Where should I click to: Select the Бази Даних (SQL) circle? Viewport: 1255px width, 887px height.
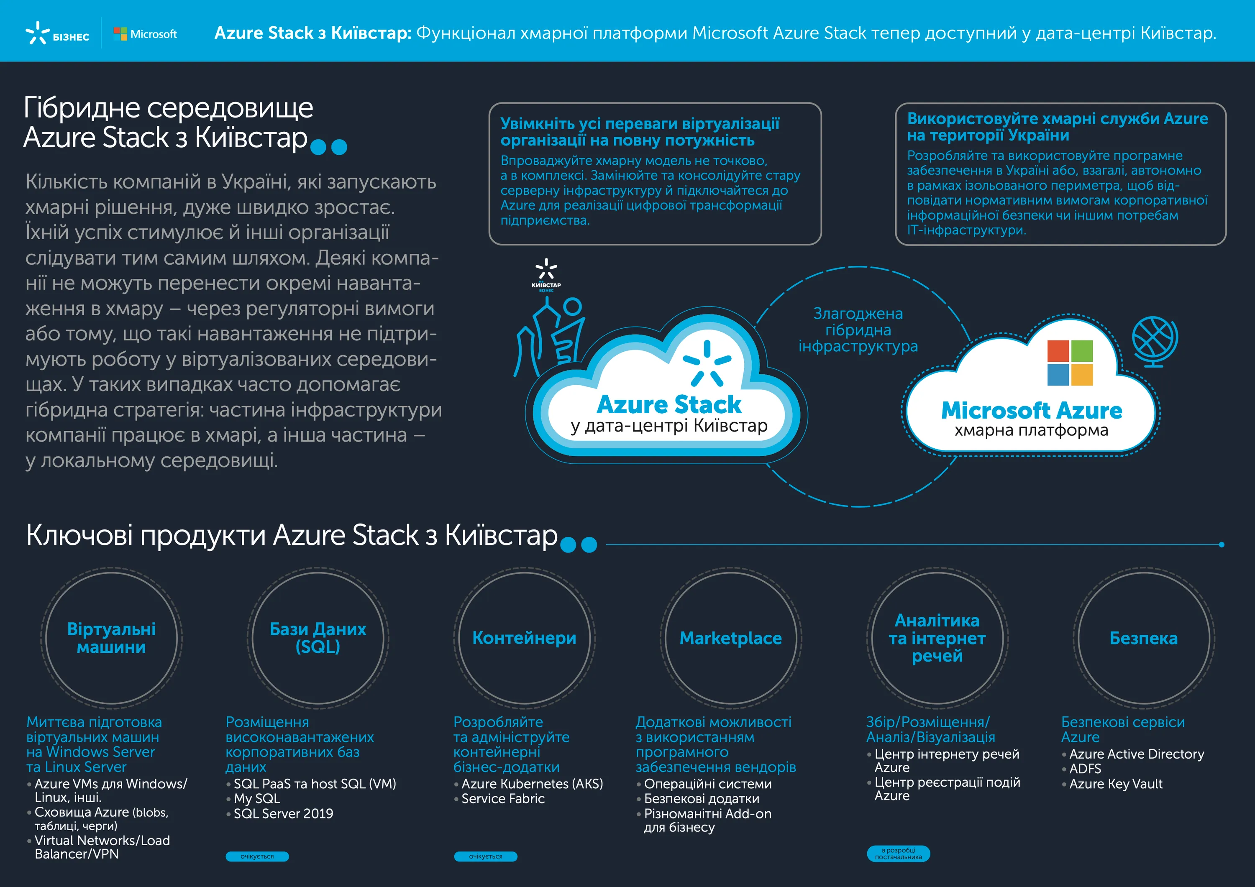(x=318, y=638)
